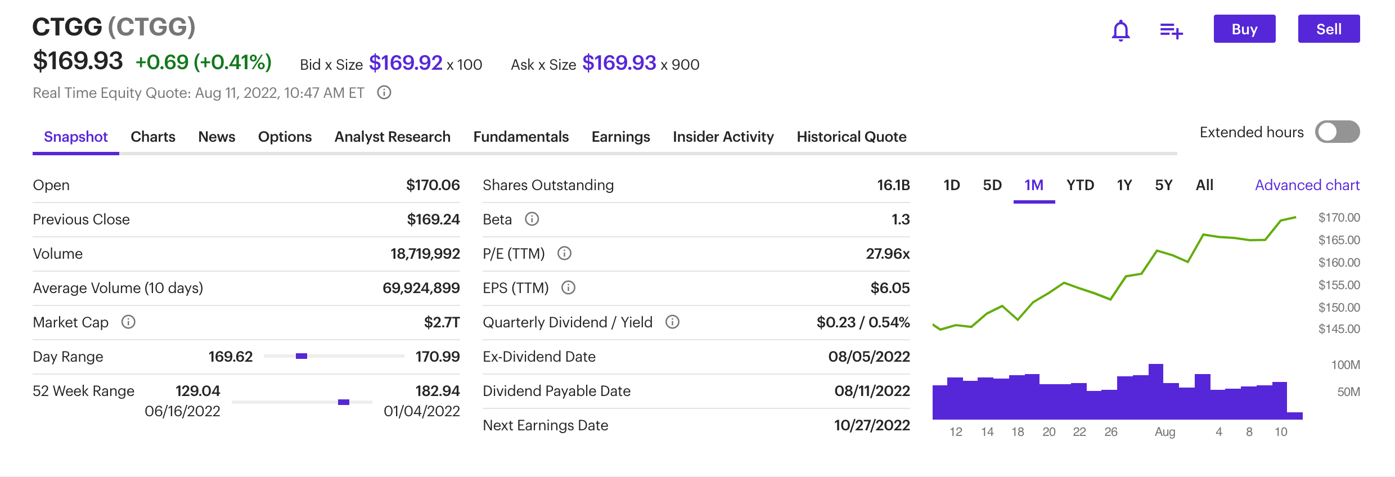This screenshot has width=1395, height=477.
Task: Open the Insider Activity tab
Action: click(723, 137)
